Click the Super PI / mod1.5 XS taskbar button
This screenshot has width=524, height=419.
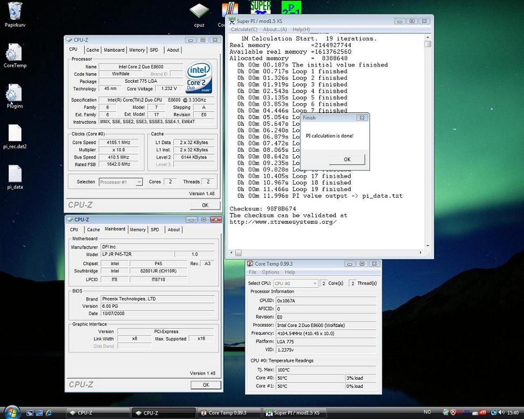(295, 413)
